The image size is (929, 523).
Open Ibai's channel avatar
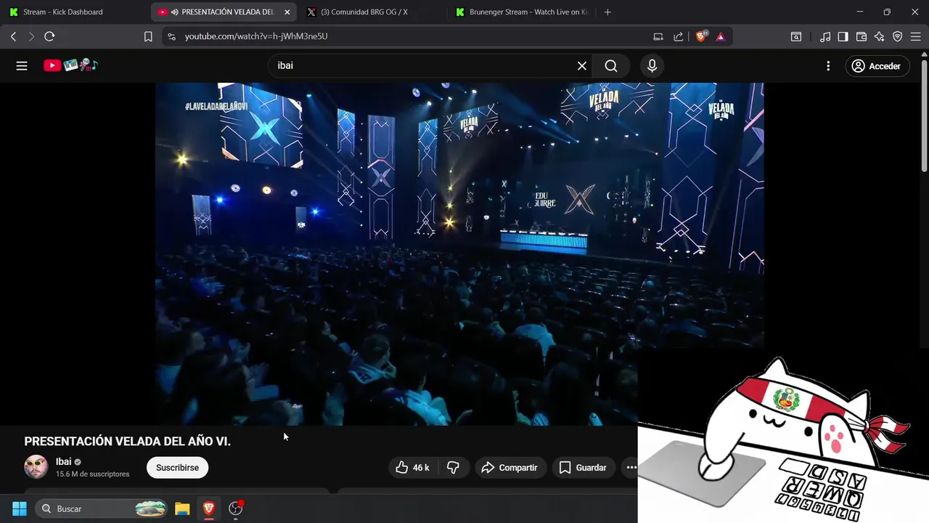tap(36, 467)
